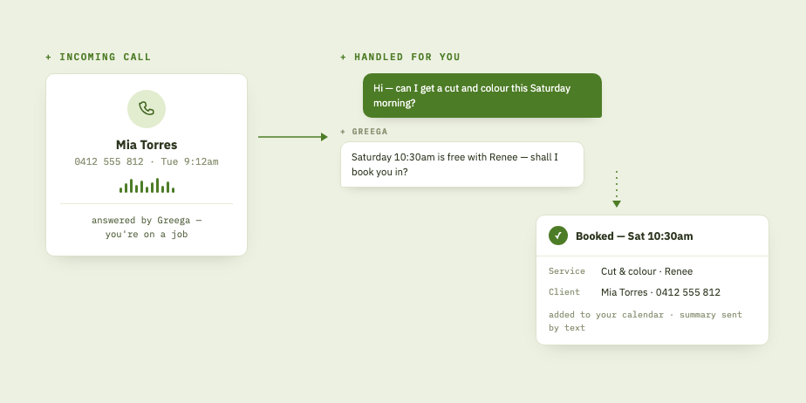Select the caller name Mia Torres
This screenshot has width=806, height=403.
coord(147,145)
